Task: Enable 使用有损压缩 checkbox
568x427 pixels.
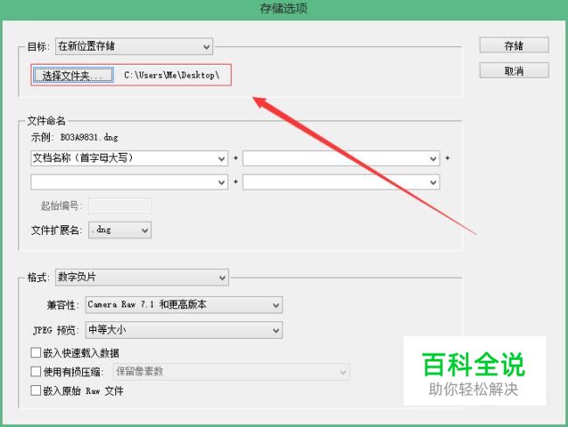Action: 36,371
